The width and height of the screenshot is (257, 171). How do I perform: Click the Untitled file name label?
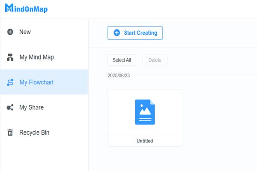click(x=145, y=141)
